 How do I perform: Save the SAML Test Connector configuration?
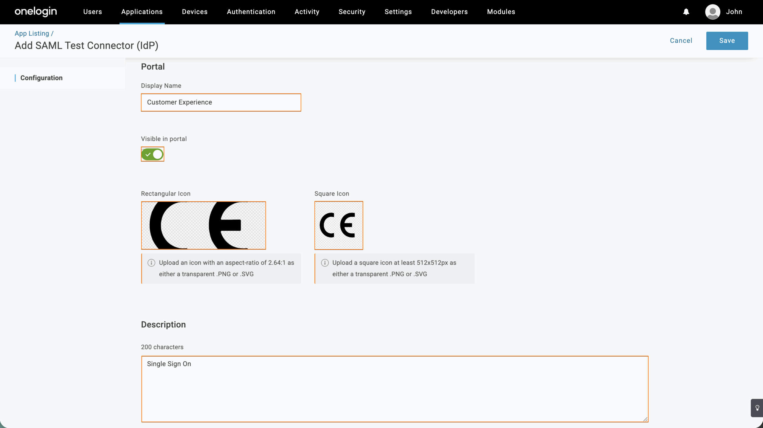[x=727, y=40]
